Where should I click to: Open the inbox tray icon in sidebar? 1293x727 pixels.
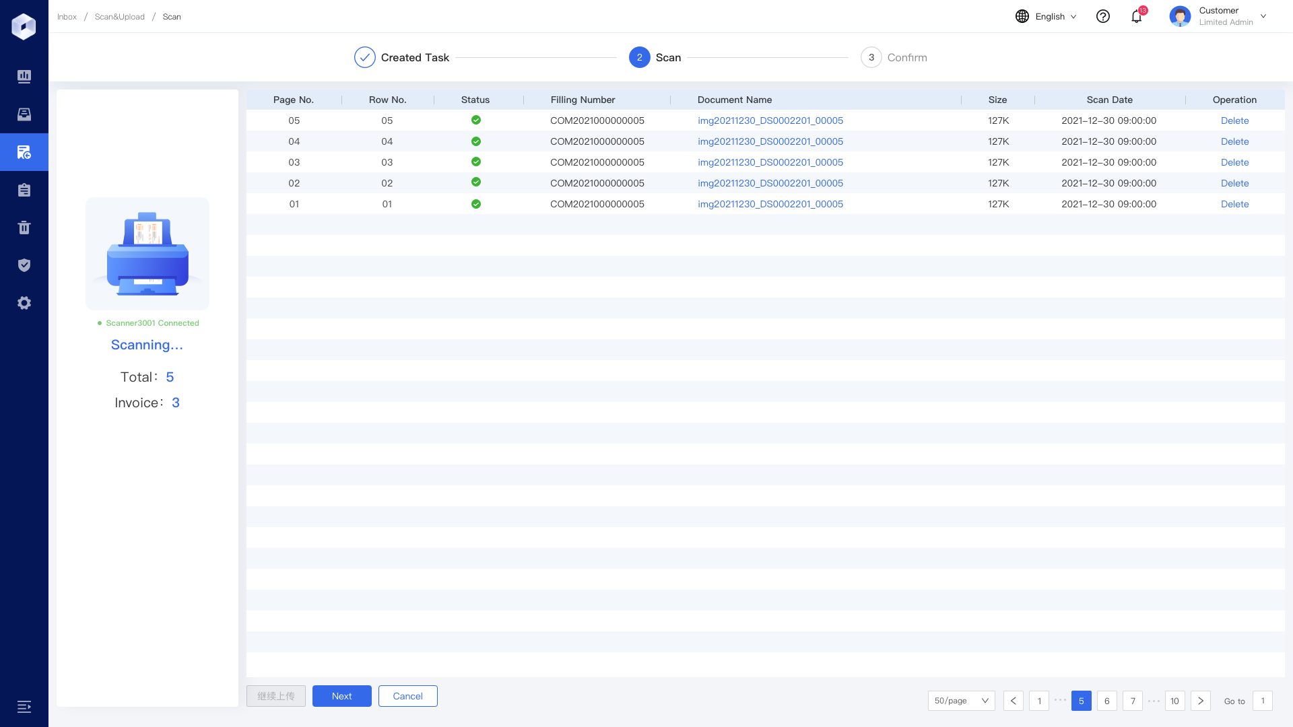click(24, 114)
